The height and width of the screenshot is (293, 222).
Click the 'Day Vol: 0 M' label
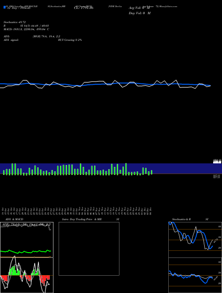pos(139,13)
